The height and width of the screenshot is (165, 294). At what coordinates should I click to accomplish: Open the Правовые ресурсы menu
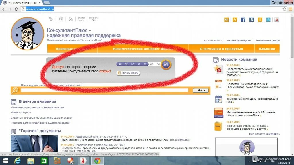pos(72,49)
